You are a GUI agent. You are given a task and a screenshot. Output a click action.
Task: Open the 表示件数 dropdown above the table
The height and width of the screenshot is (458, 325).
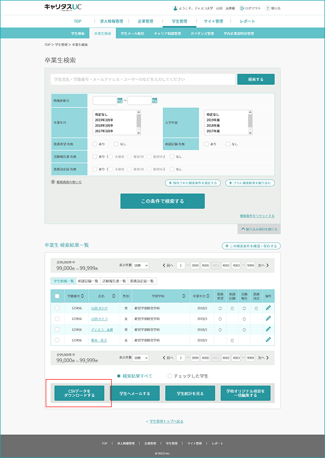click(x=141, y=266)
